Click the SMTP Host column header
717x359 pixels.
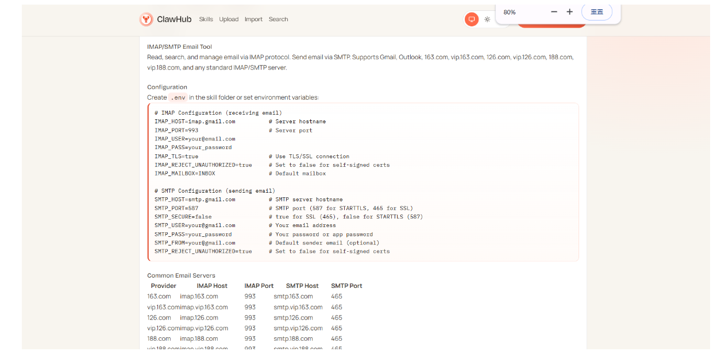click(x=302, y=286)
